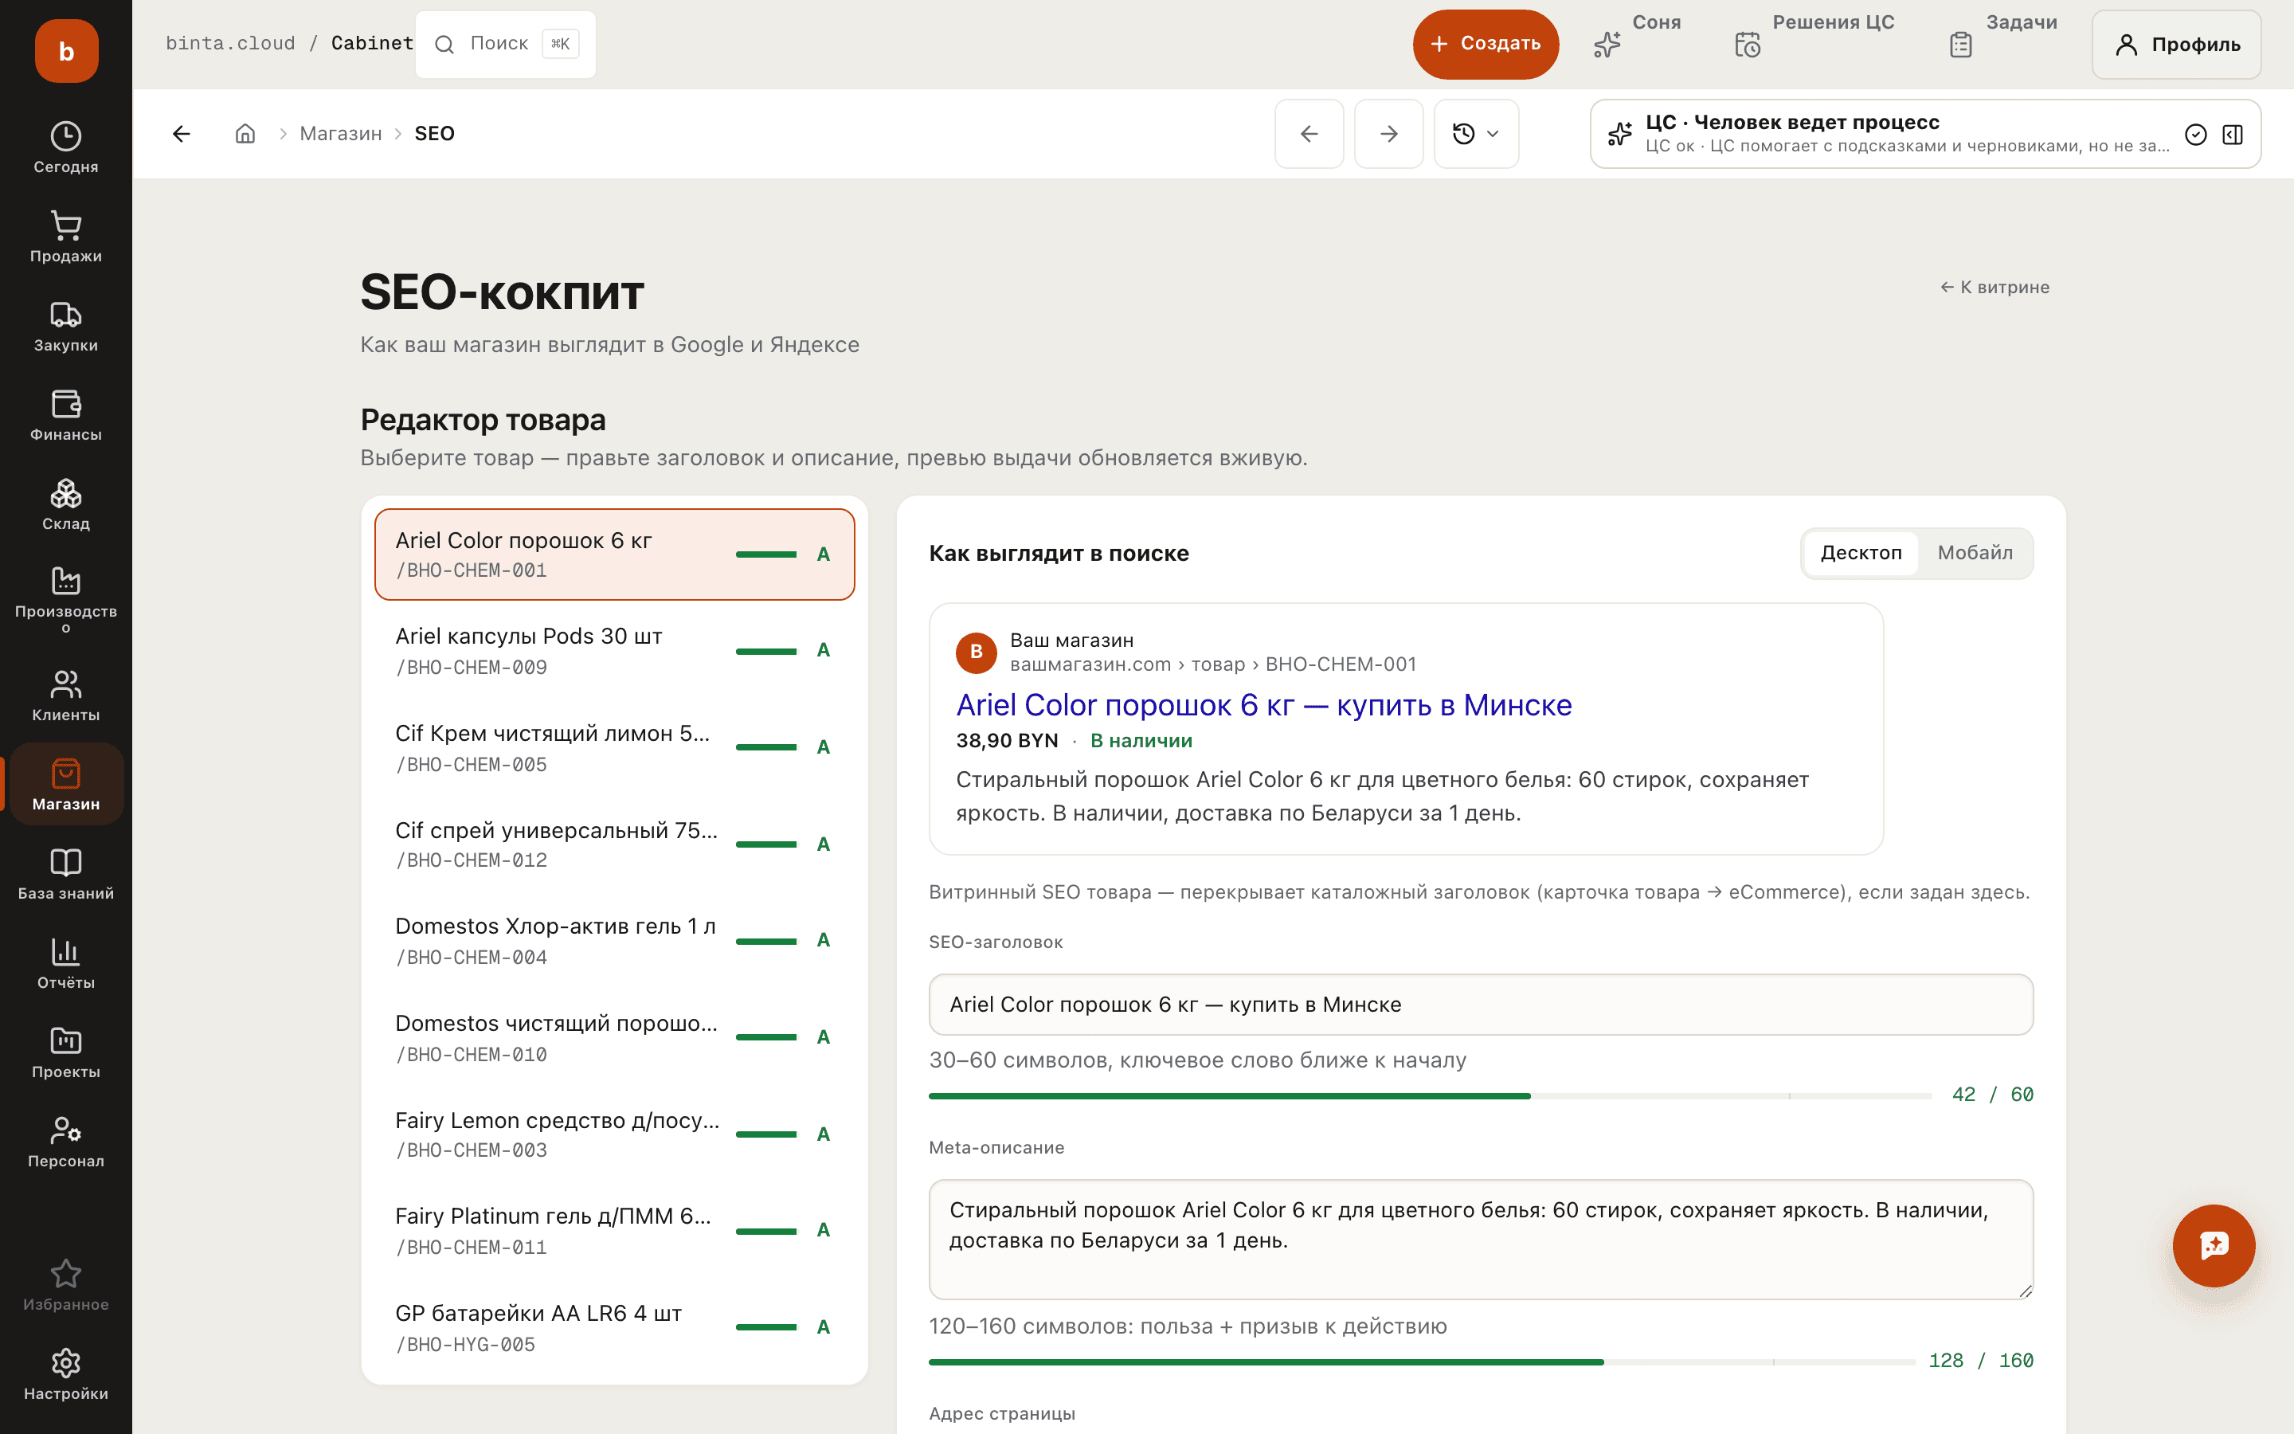2294x1434 pixels.
Task: Open Производство section
Action: click(65, 599)
